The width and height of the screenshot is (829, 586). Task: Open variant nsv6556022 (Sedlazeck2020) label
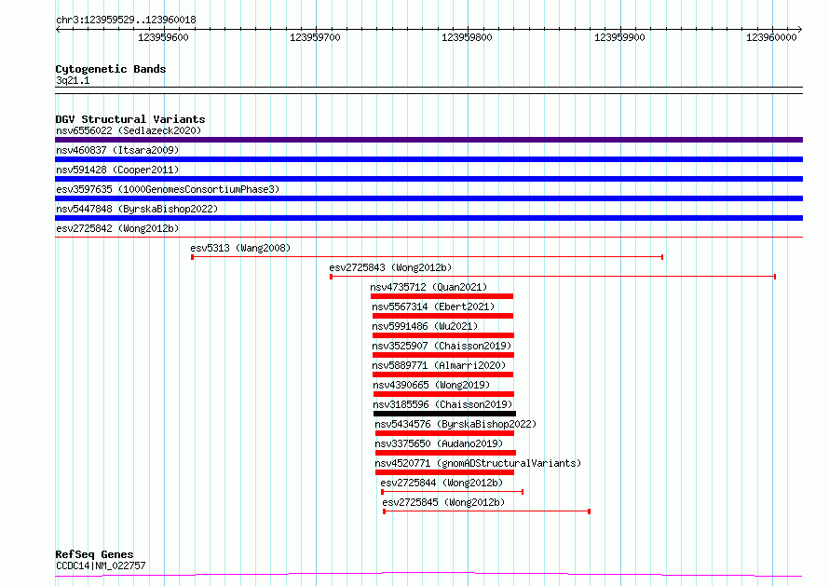click(x=128, y=130)
